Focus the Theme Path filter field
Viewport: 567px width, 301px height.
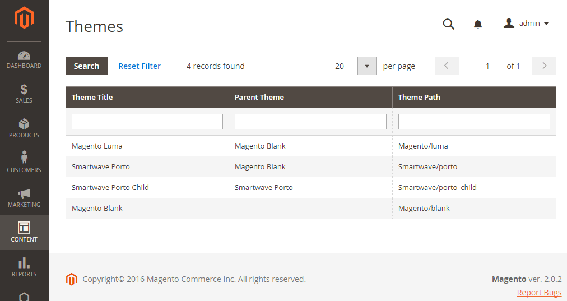474,122
